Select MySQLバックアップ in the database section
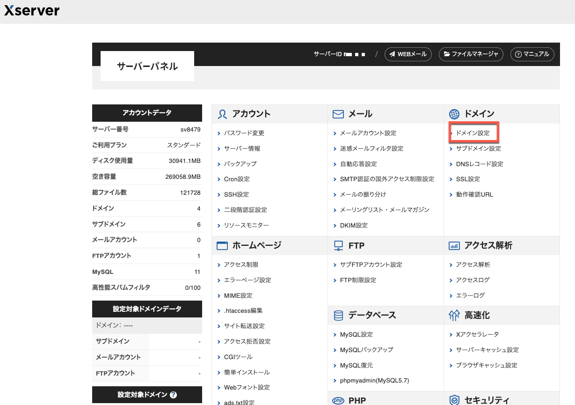575x405 pixels. click(x=366, y=350)
